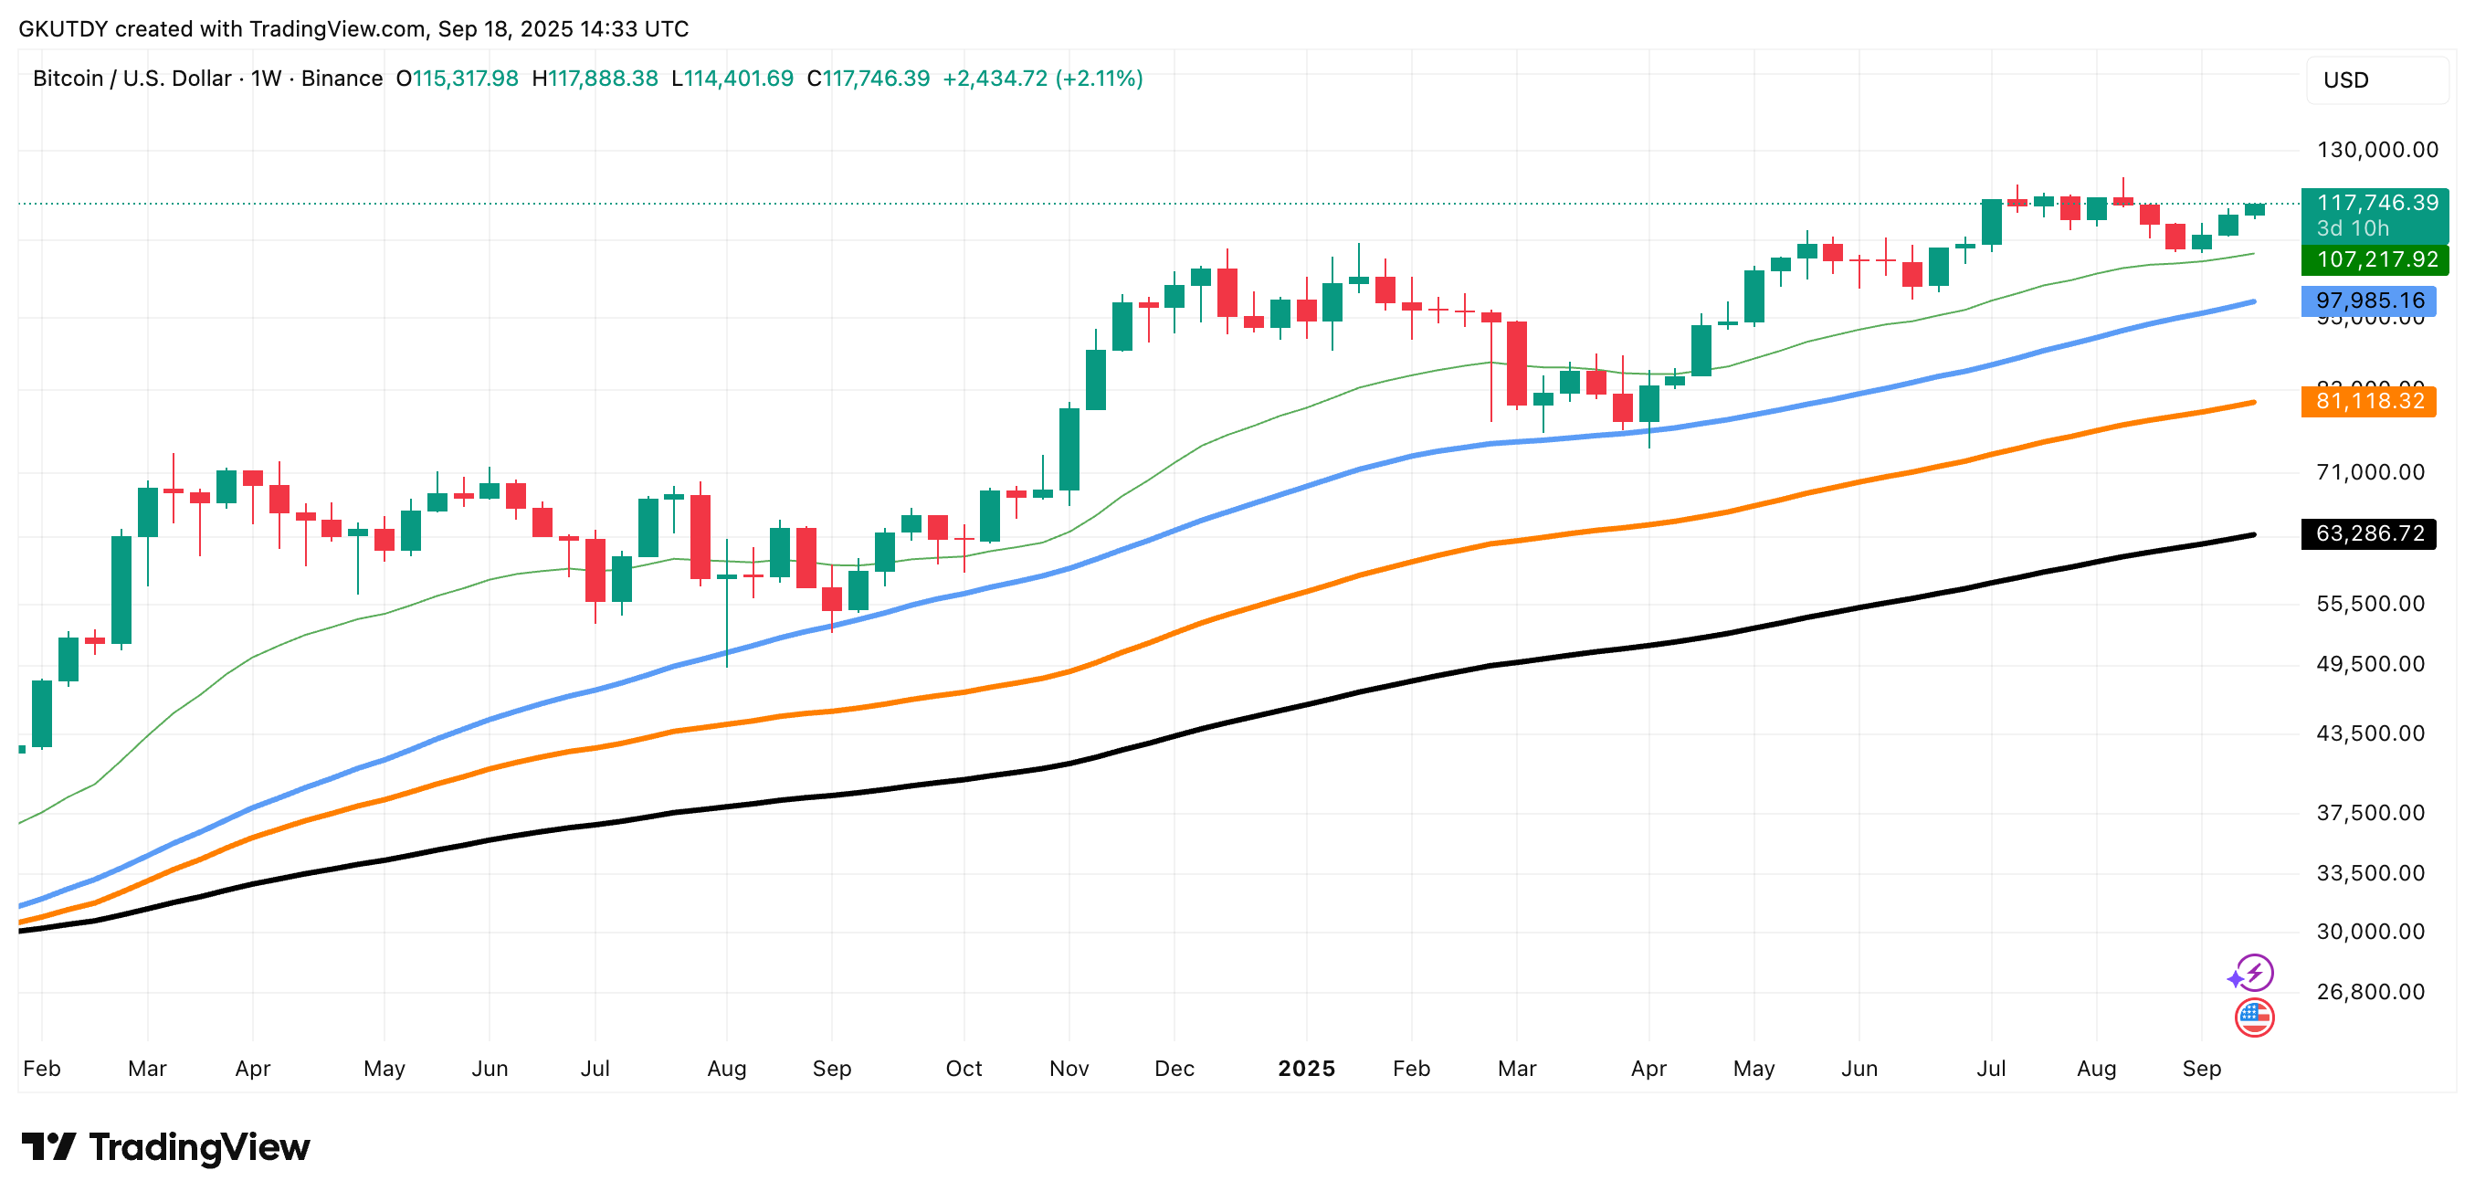The image size is (2475, 1202).
Task: Click the 2025 year marker on time axis
Action: [x=1306, y=1070]
